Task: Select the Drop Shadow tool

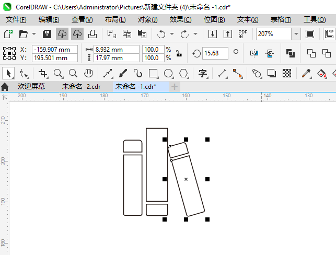Action: point(272,73)
